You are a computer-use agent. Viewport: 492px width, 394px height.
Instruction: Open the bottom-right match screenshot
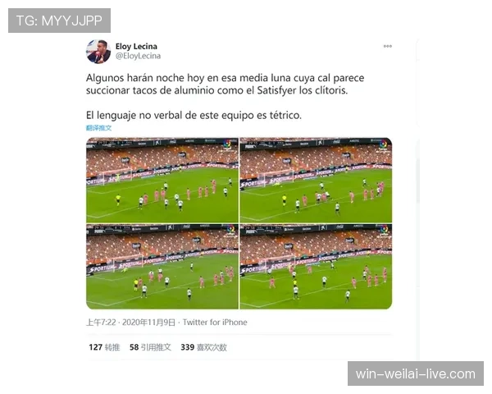[316, 267]
